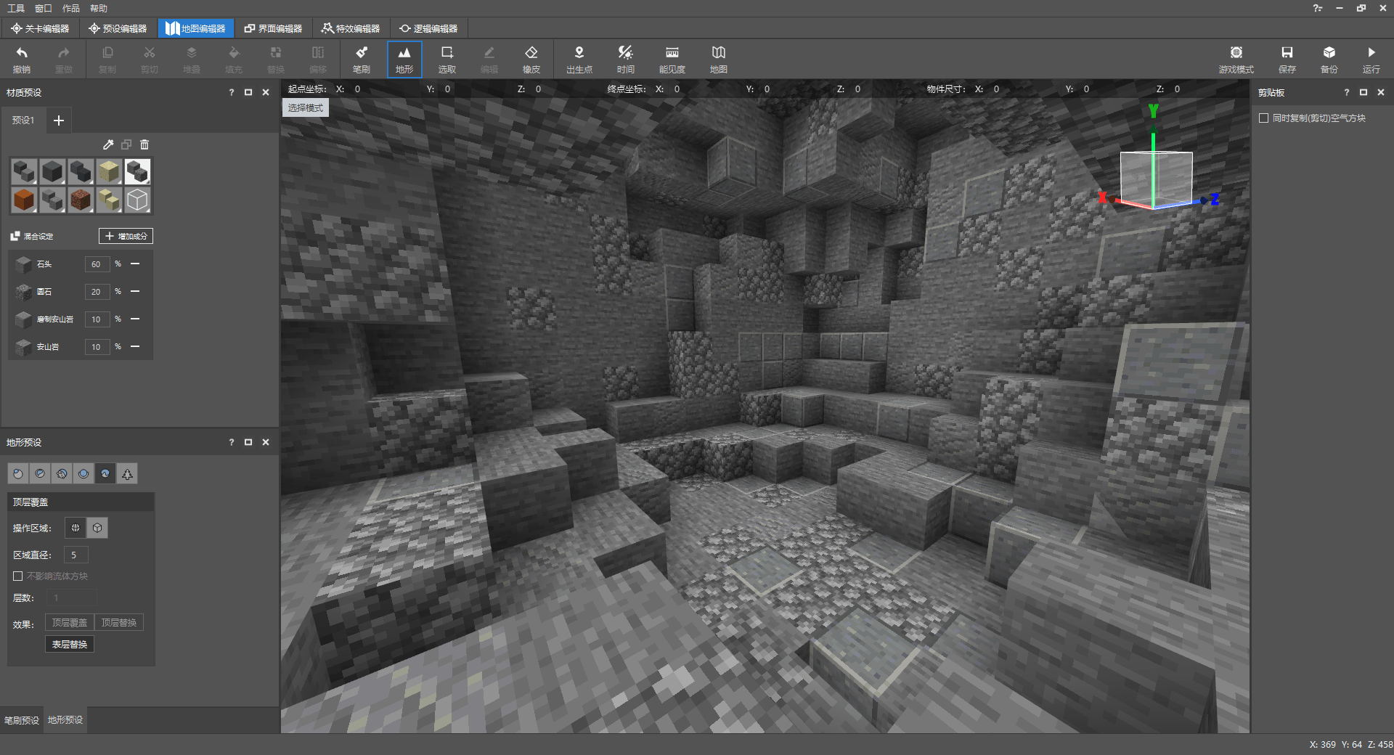This screenshot has height=755, width=1394.
Task: Open the 工具 menu
Action: 16,8
